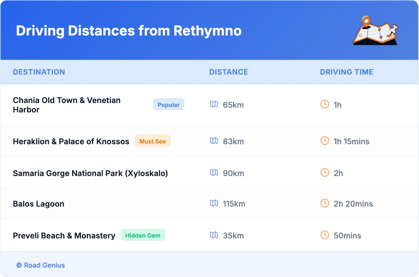Click the clock icon beside 2h
The image size is (419, 277).
(325, 172)
